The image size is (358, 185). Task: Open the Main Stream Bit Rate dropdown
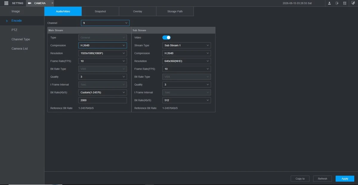103,92
